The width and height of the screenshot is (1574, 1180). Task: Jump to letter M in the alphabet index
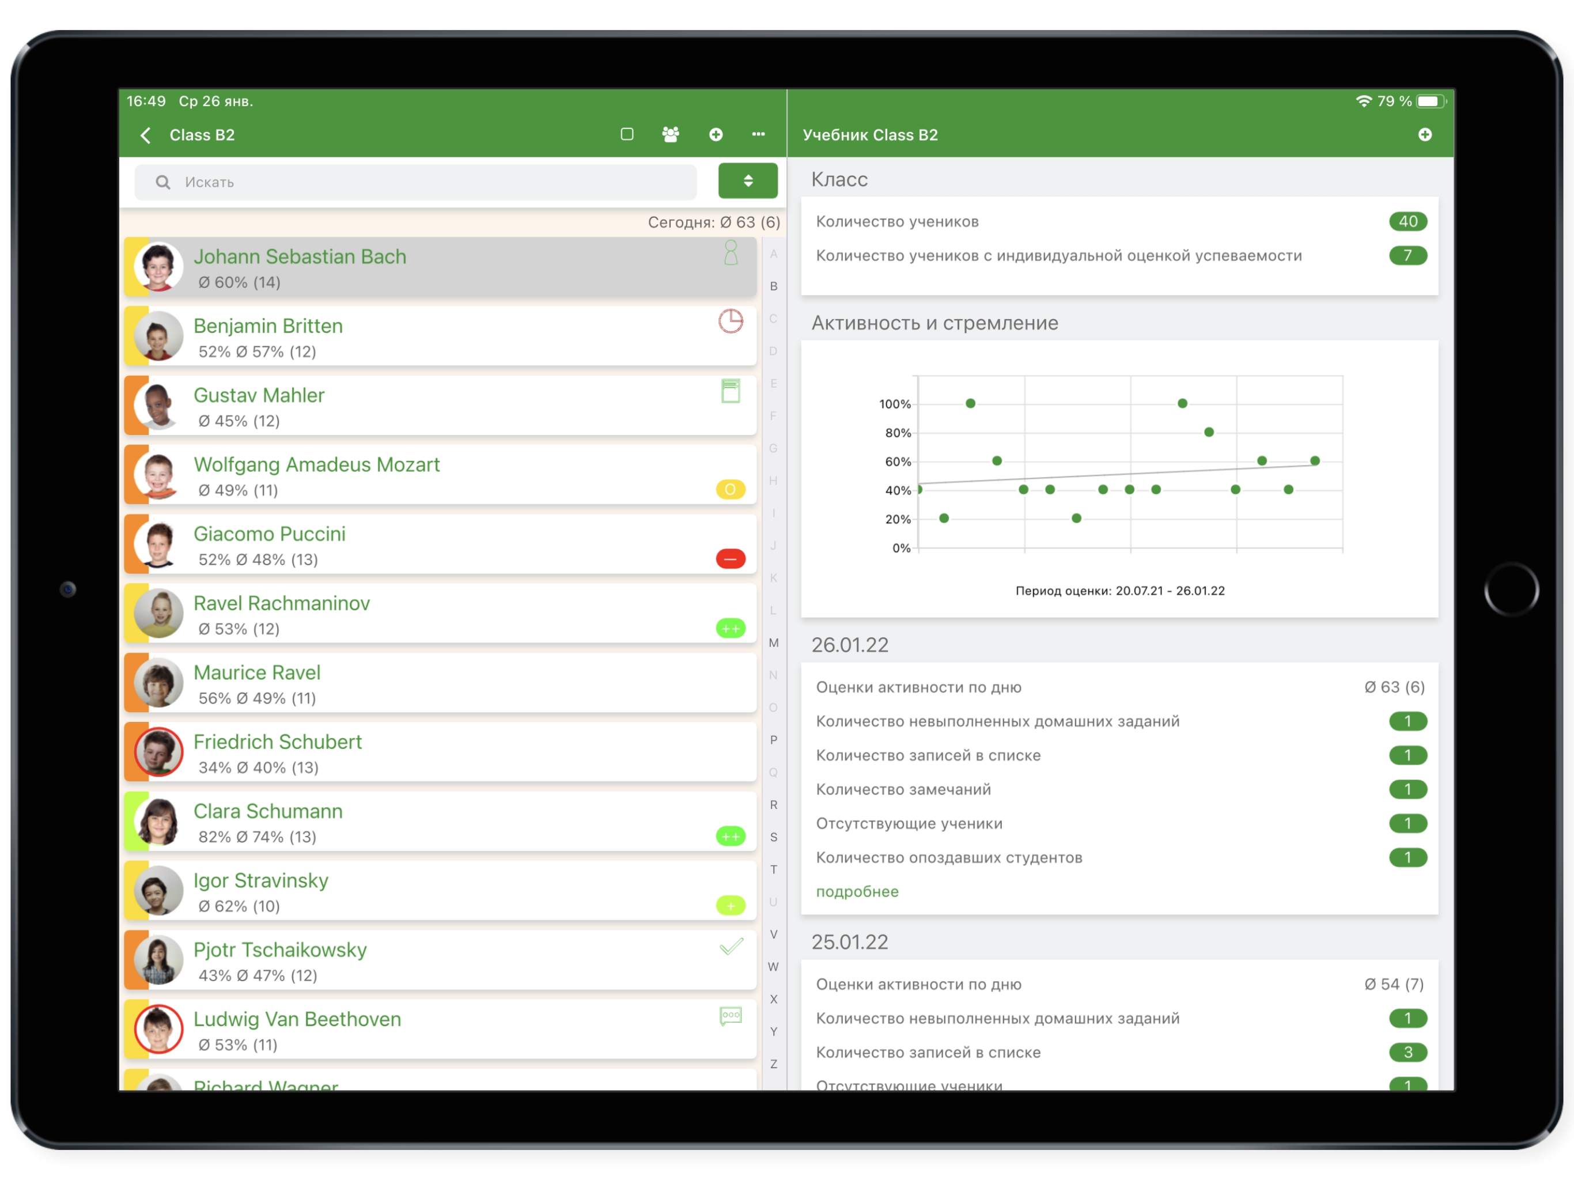[774, 642]
